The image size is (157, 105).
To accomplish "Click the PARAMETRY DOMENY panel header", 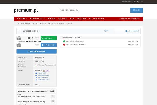I will pyautogui.click(x=100, y=38).
